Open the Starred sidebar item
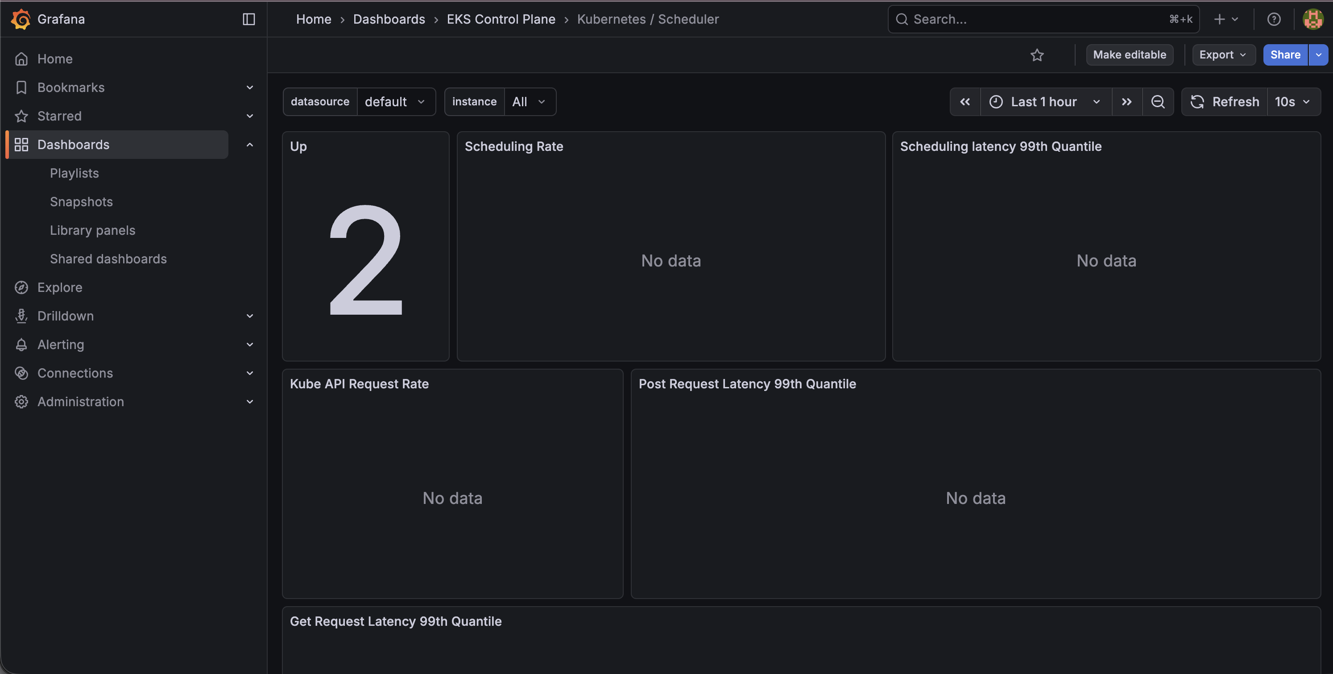1333x674 pixels. (59, 116)
